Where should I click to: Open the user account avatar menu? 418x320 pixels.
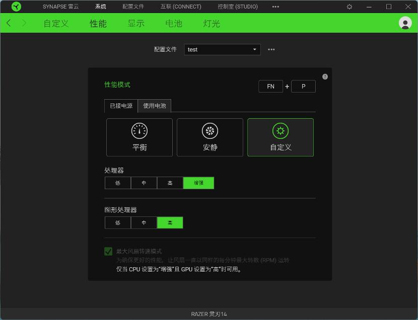coord(405,23)
